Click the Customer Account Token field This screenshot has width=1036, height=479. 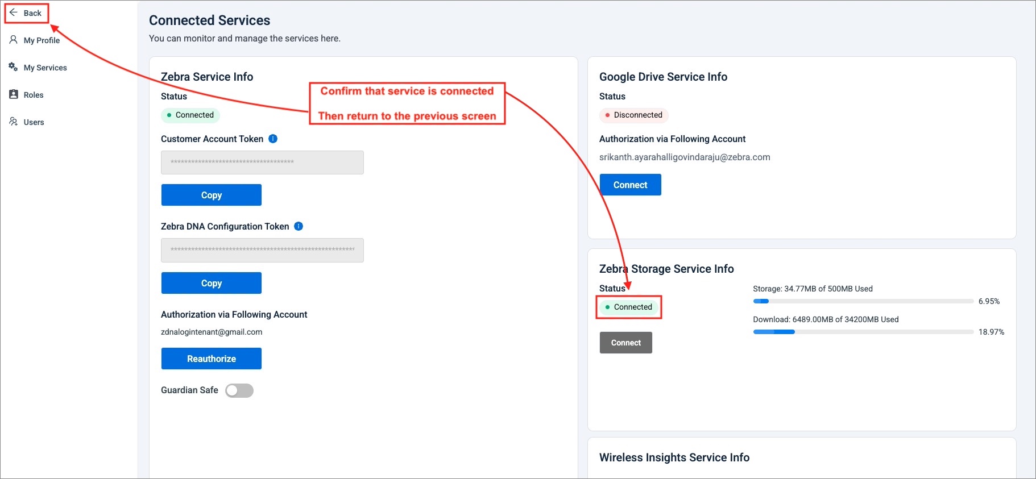click(262, 163)
